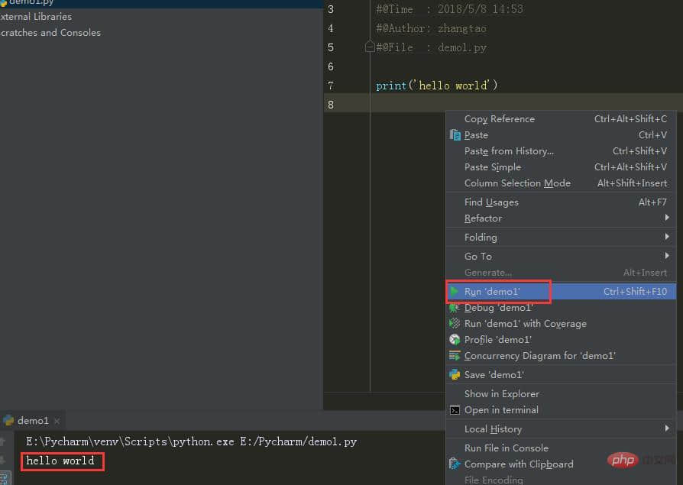The width and height of the screenshot is (683, 485).
Task: Open Concurrency Diagram for 'demo1'
Action: (561, 356)
